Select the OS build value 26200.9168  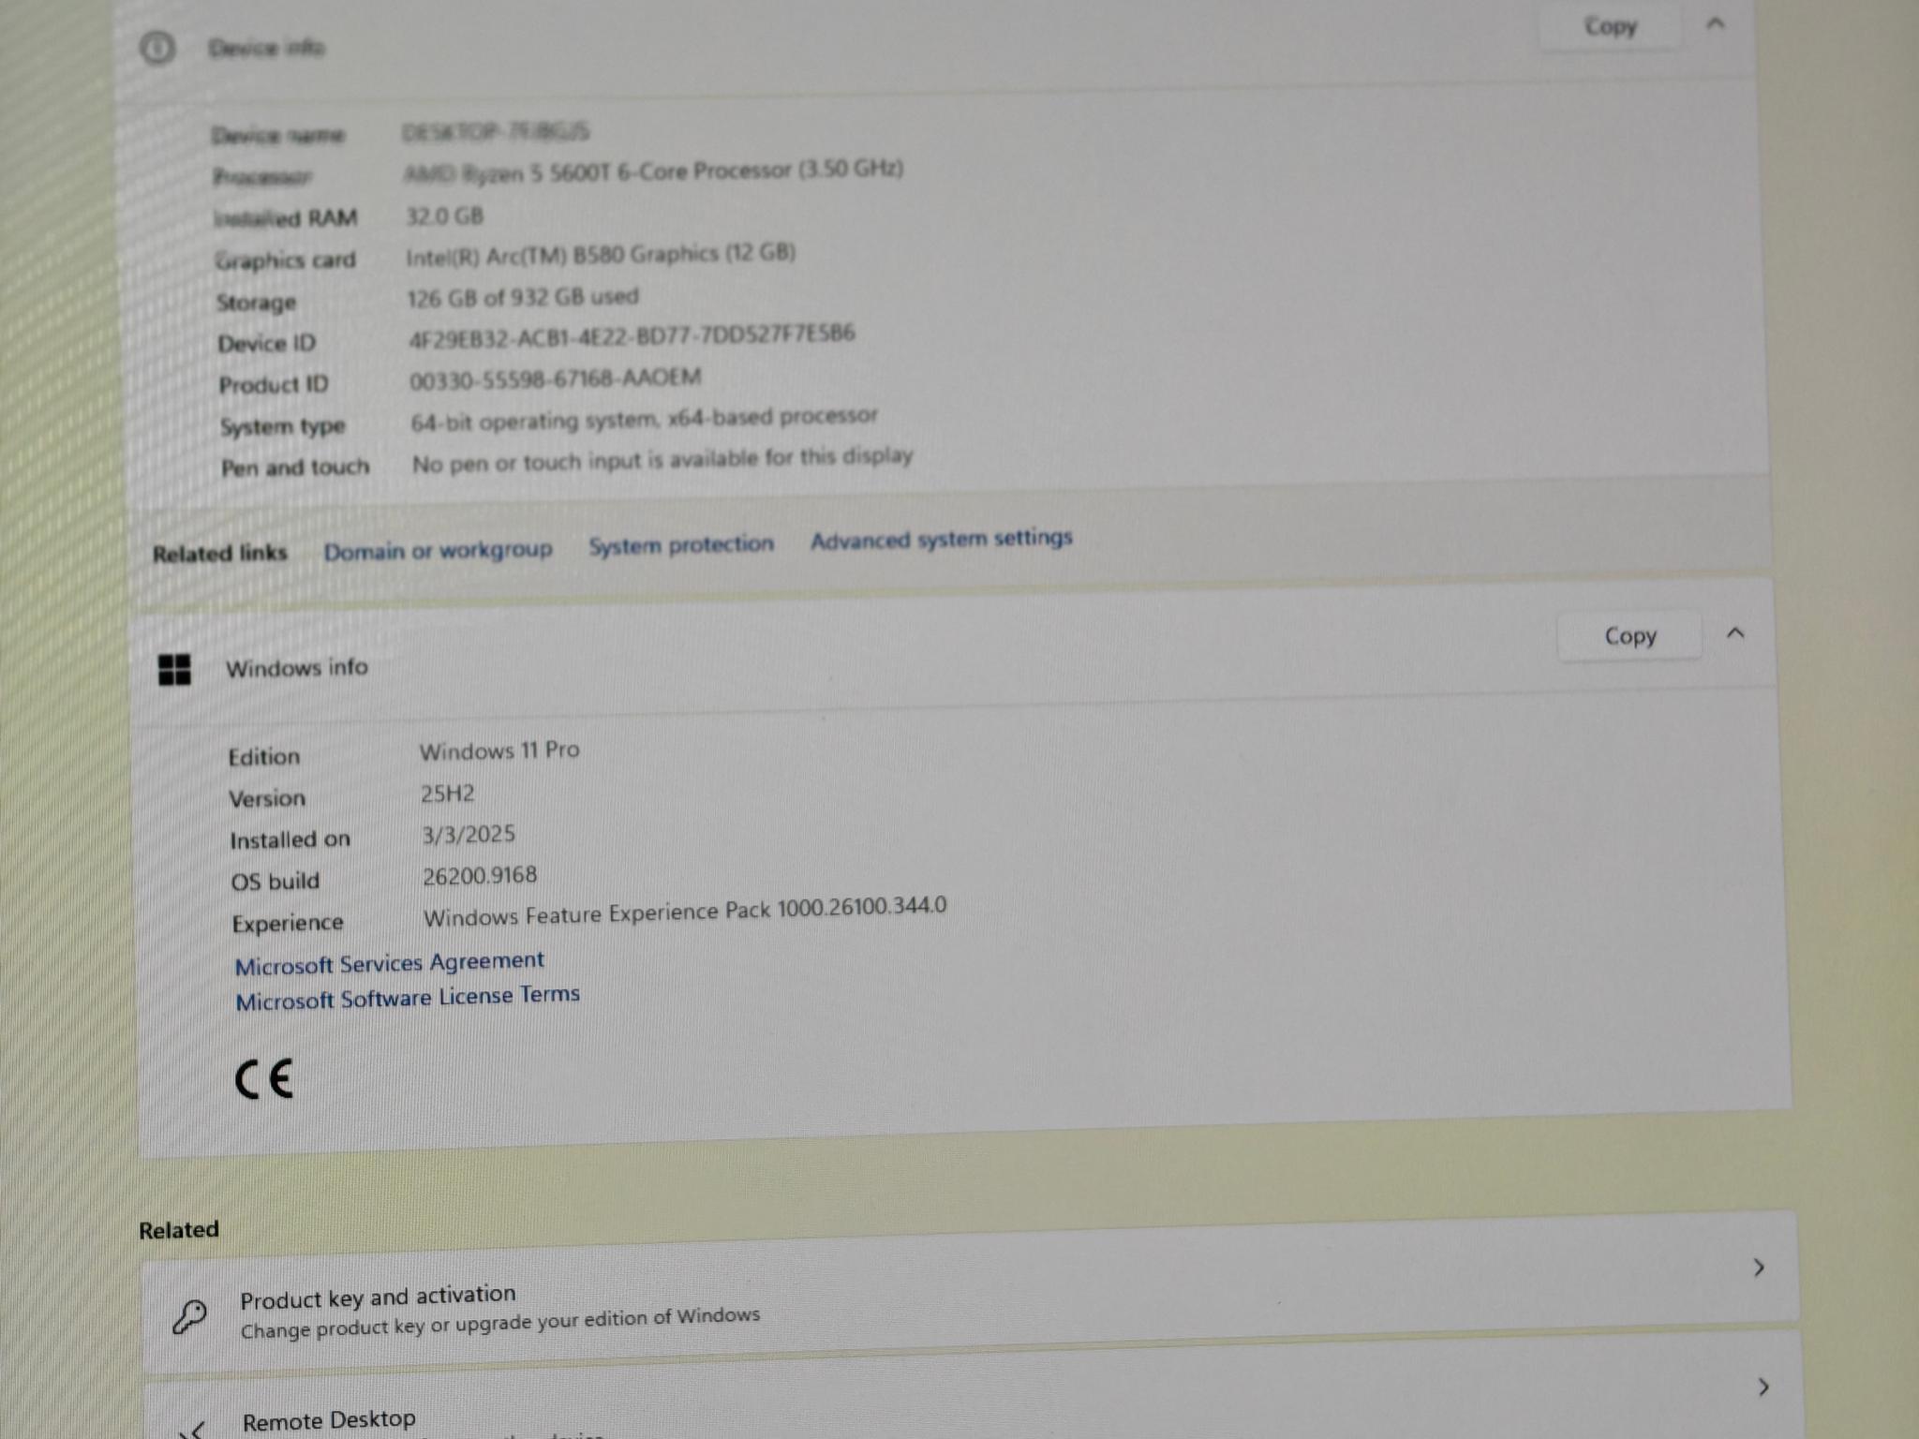click(480, 876)
